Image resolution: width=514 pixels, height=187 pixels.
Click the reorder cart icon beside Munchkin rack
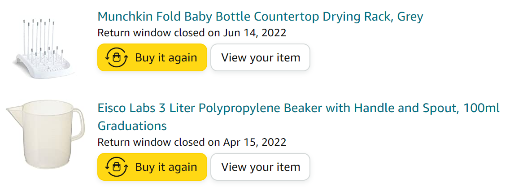pos(116,57)
